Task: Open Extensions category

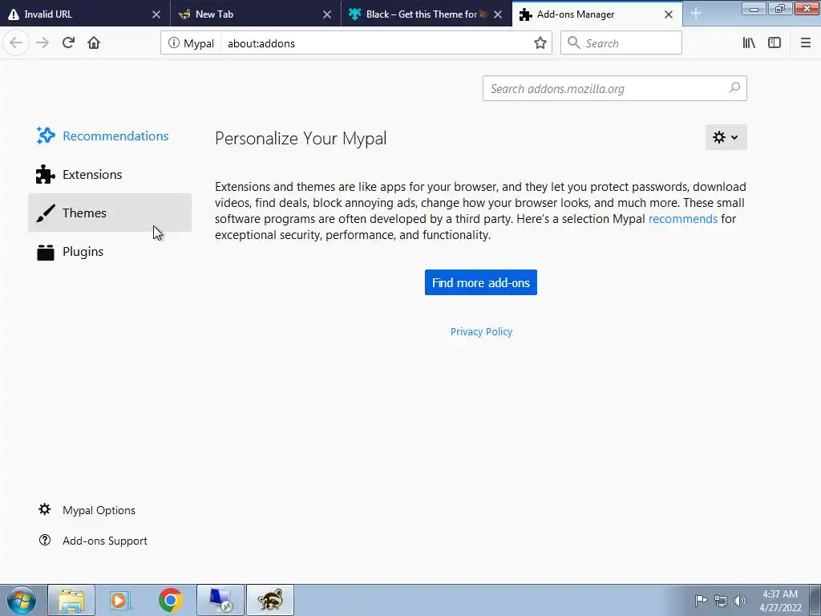Action: (x=110, y=174)
